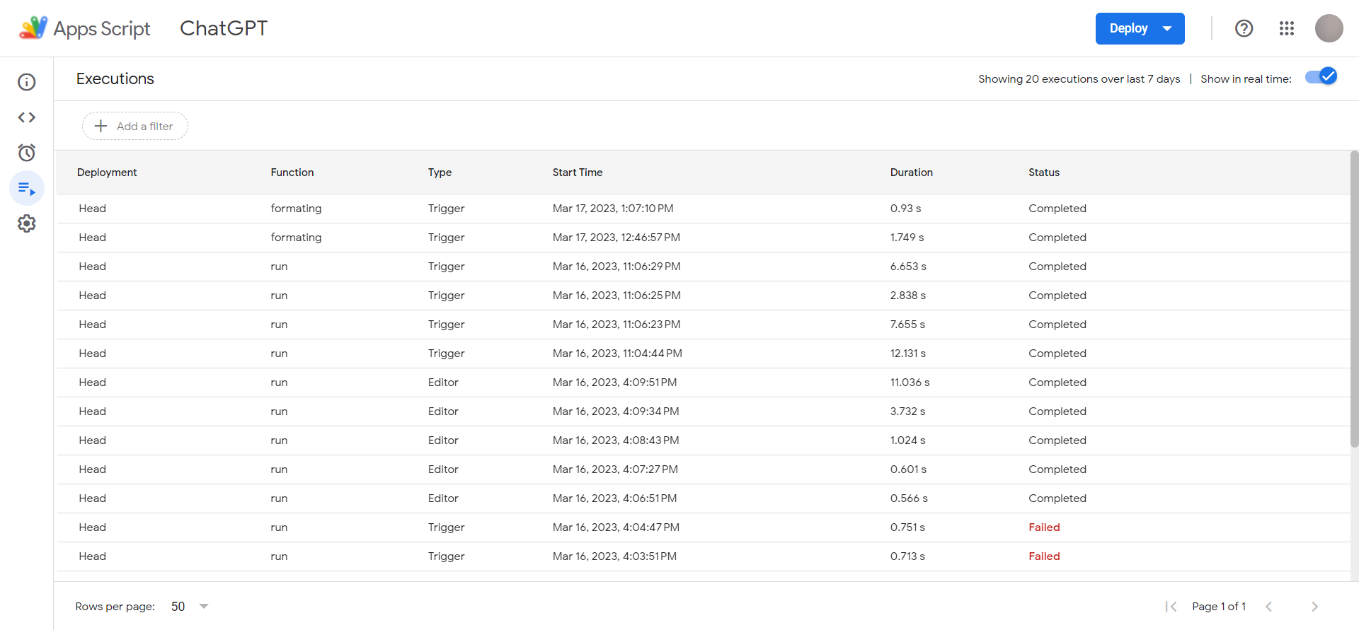This screenshot has width=1359, height=630.
Task: Click the 11.036 s duration cell
Action: [910, 383]
